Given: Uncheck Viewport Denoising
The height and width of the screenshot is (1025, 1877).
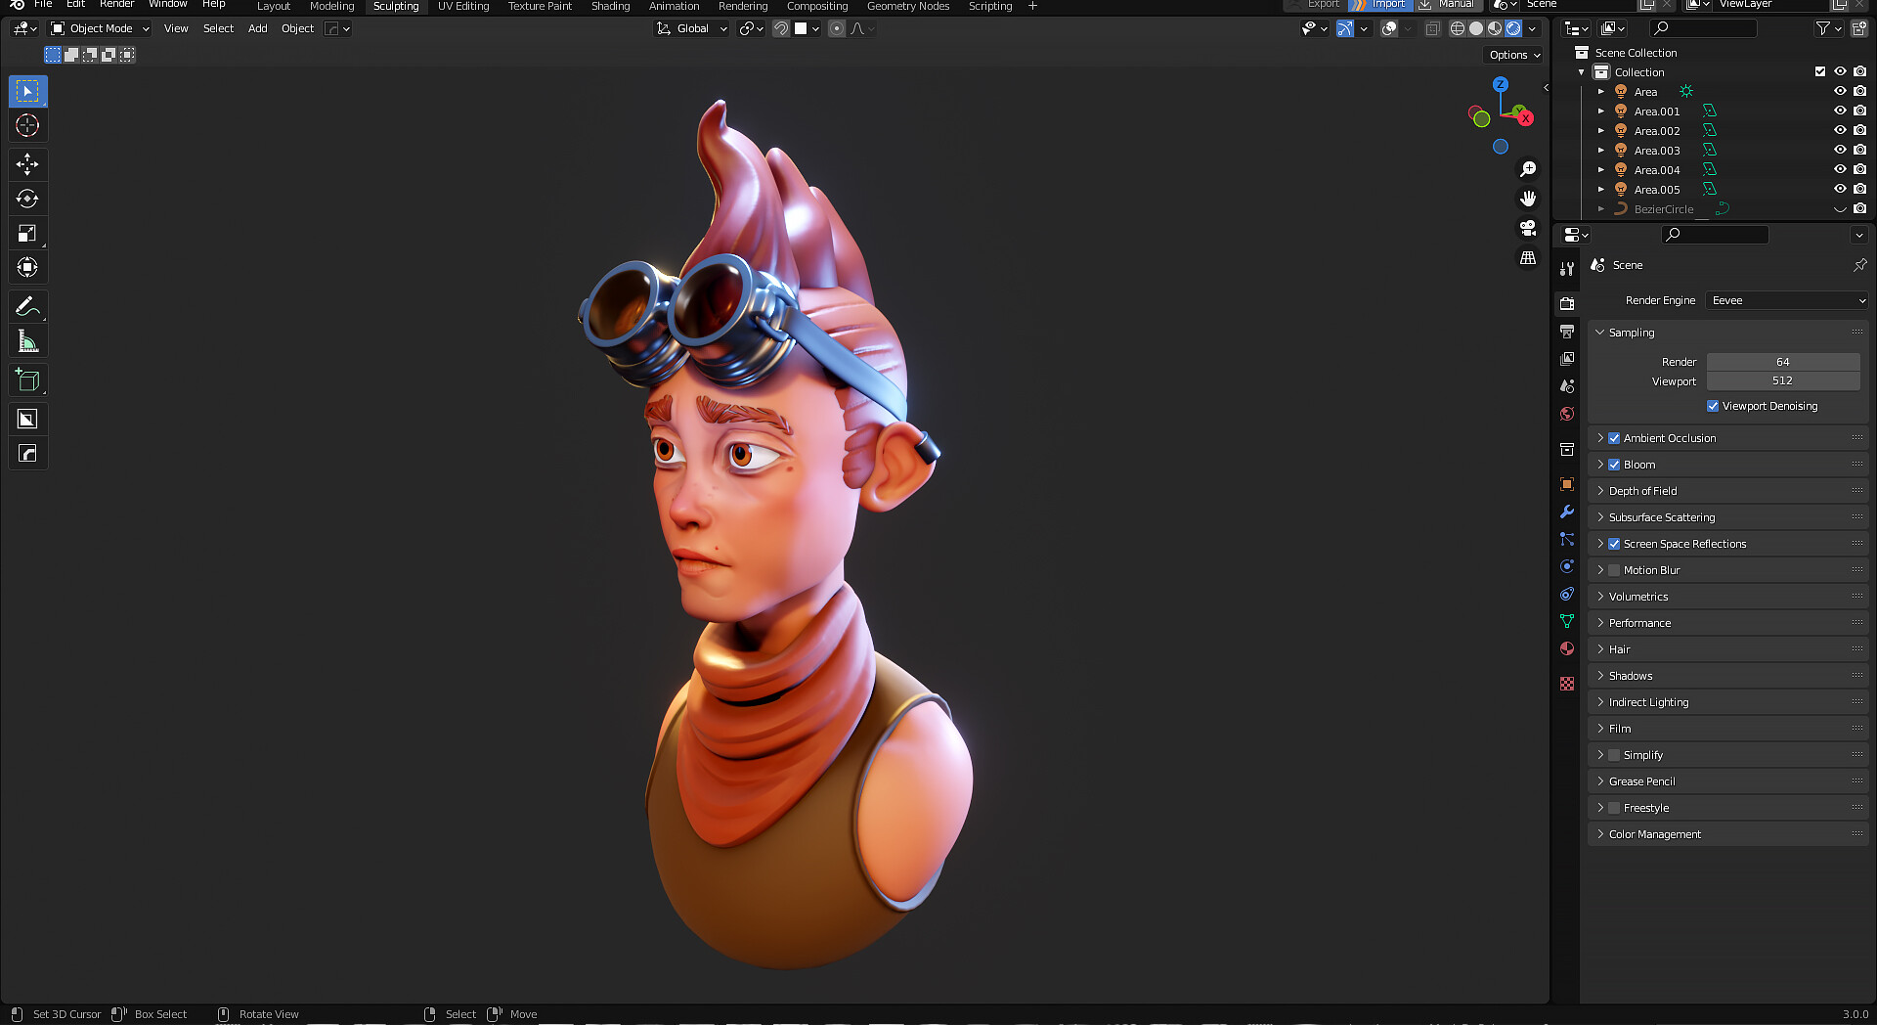Looking at the screenshot, I should [1712, 406].
